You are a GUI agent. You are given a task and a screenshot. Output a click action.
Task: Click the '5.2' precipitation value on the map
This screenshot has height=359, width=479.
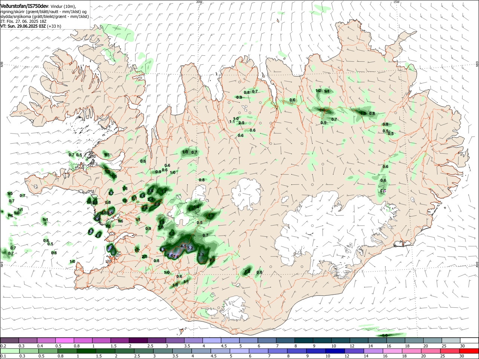[x=190, y=248]
